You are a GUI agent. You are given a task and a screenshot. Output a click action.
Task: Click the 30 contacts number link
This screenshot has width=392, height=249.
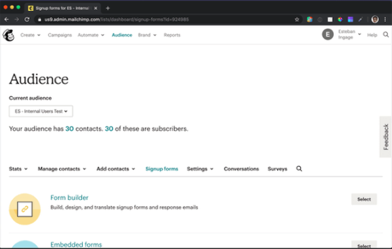click(69, 129)
